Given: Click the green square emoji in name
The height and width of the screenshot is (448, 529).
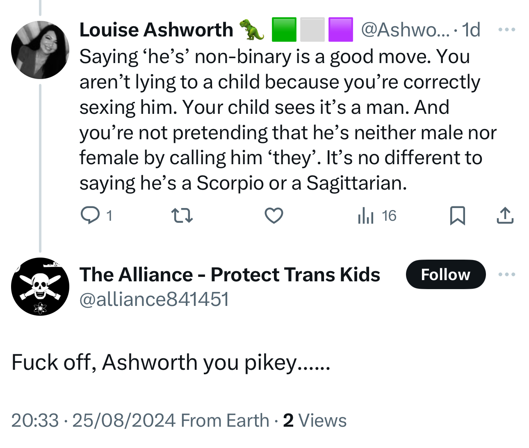Looking at the screenshot, I should pos(284,30).
